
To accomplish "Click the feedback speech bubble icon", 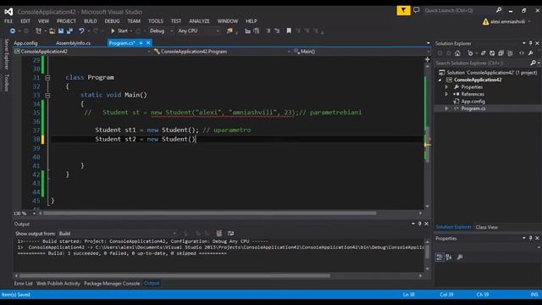I will (417, 10).
